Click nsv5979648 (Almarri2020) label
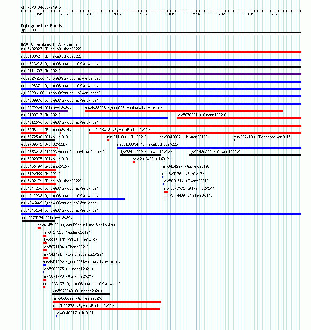Image resolution: width=311 pixels, height=330 pixels. (77, 291)
